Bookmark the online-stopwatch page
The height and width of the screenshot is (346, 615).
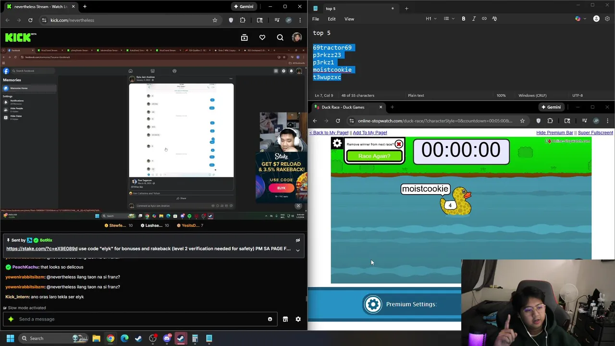(522, 121)
